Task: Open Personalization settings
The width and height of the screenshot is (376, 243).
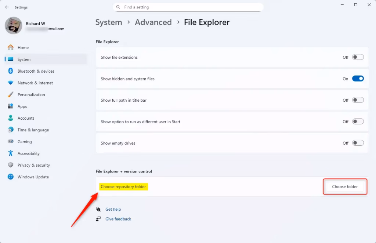Action: point(46,94)
